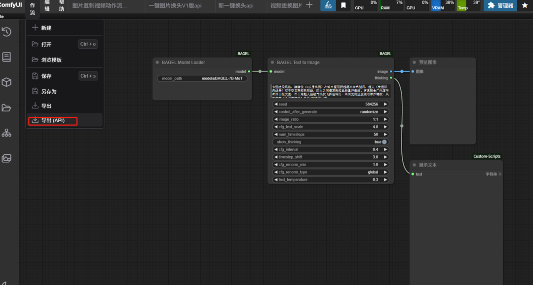533x285 pixels.
Task: Open the 帮助 menu in the top bar
Action: [x=62, y=6]
